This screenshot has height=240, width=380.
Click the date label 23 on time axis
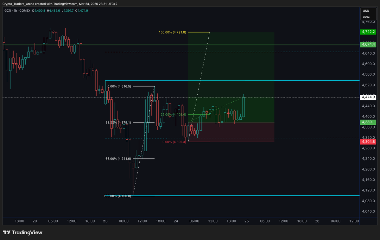click(105, 221)
